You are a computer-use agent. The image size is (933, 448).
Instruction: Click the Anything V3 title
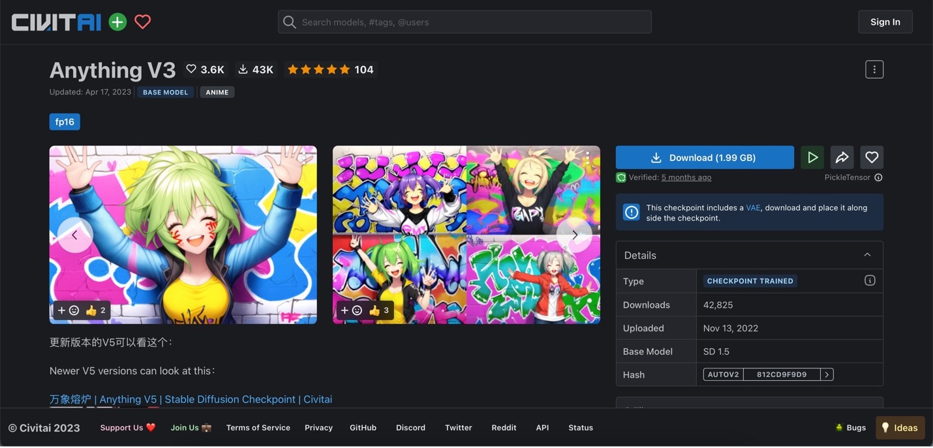click(112, 70)
